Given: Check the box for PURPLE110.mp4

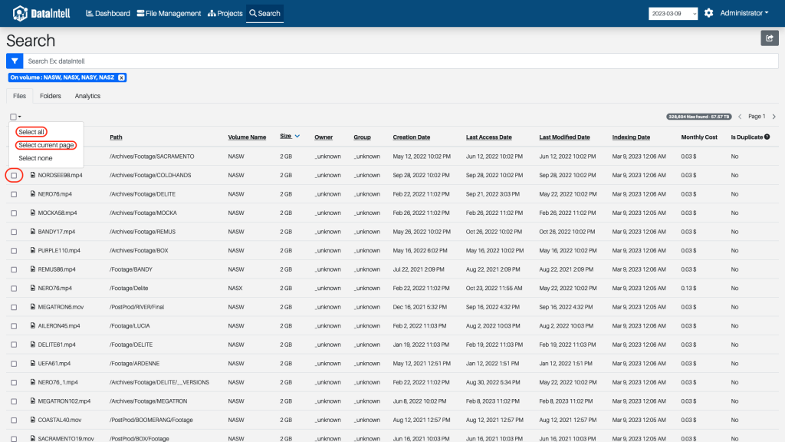Looking at the screenshot, I should [x=14, y=251].
